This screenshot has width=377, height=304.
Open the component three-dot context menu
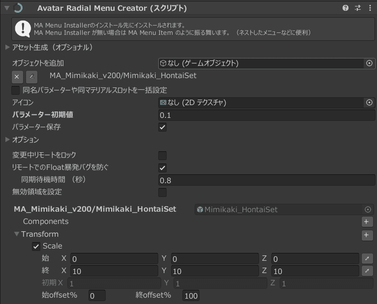pyautogui.click(x=370, y=8)
